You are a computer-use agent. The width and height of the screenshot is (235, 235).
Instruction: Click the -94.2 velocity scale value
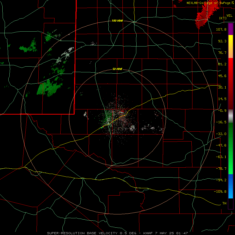click(221, 180)
